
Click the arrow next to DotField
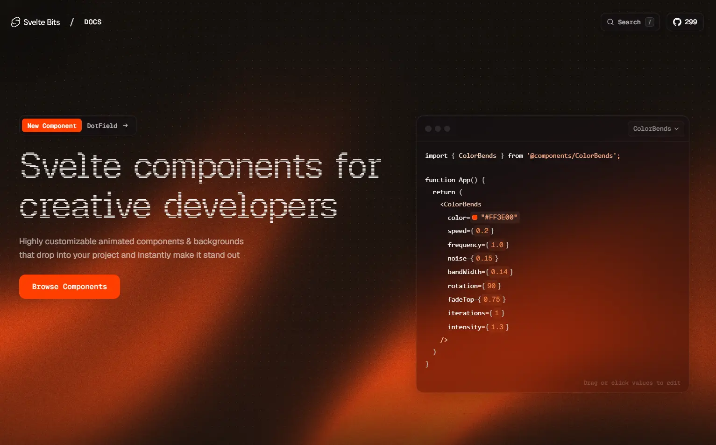(x=125, y=126)
